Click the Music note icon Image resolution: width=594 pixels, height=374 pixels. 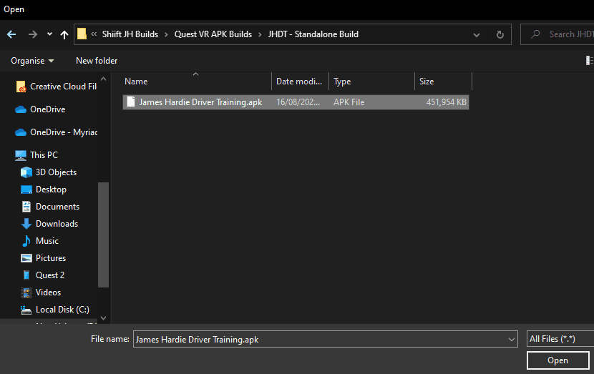point(26,241)
